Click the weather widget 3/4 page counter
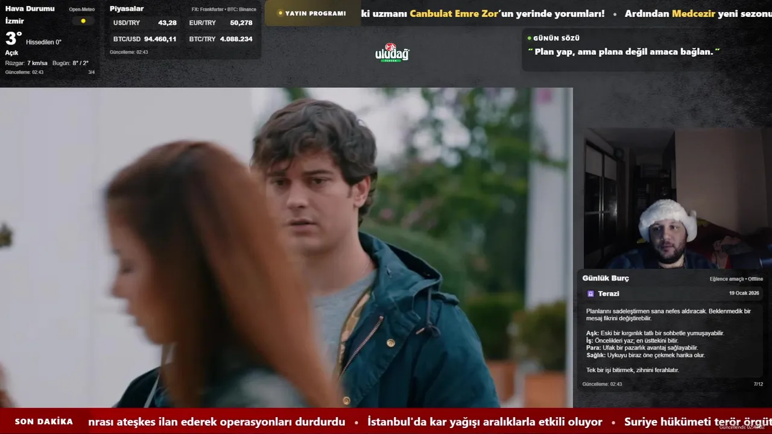This screenshot has height=434, width=772. pos(92,72)
